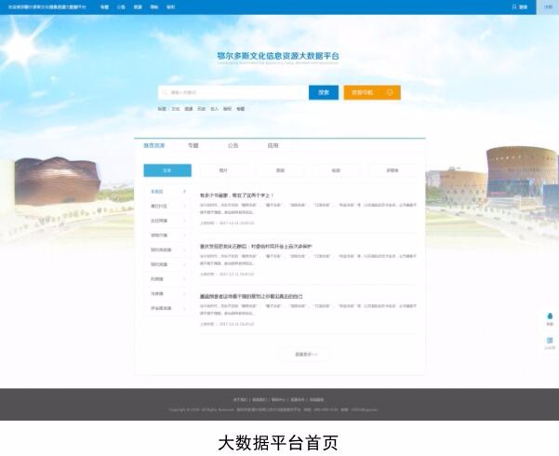Viewport: 559px width, 456px height.
Task: Switch to the 专题 tab
Action: [x=193, y=146]
